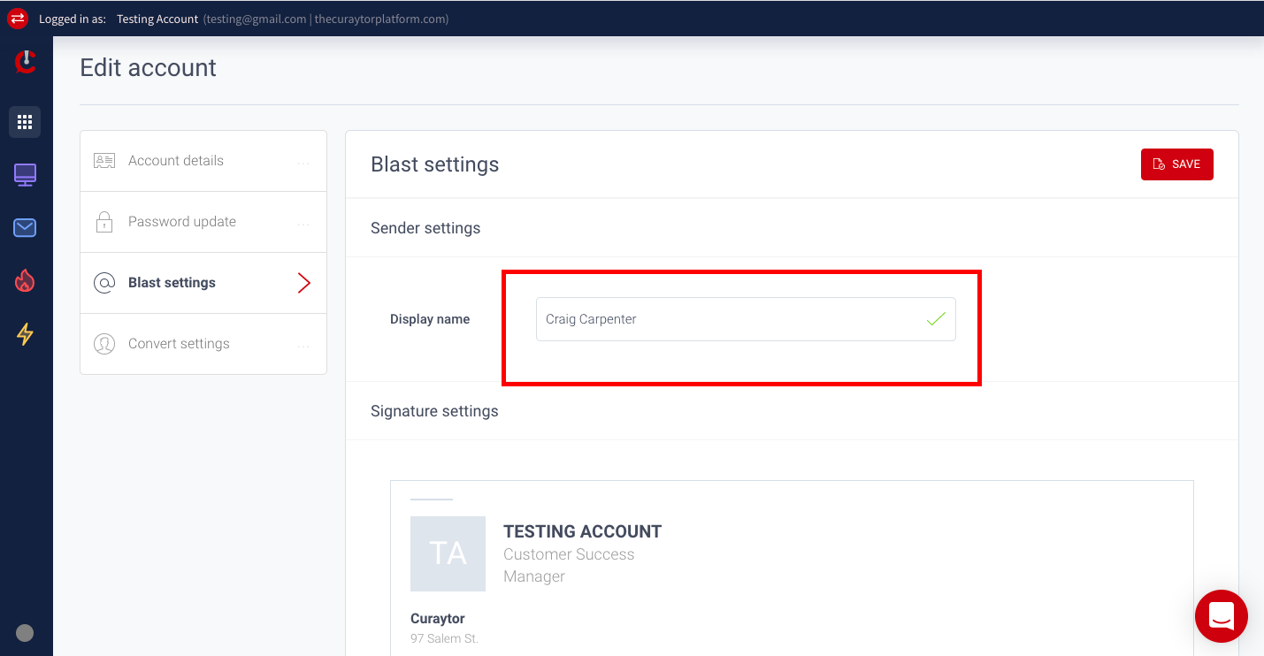Viewport: 1264px width, 656px height.
Task: Click the Curaytor company name in signature
Action: [438, 618]
